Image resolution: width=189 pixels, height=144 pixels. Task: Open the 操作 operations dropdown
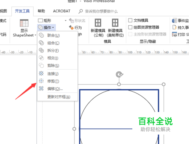click(46, 28)
